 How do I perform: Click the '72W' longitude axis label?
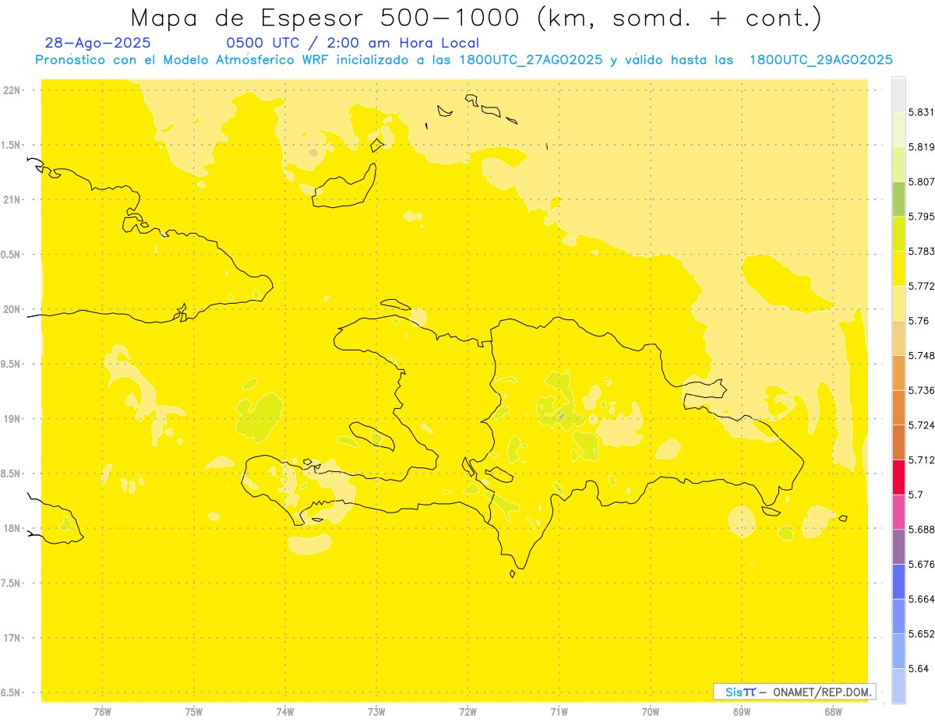pos(467,712)
